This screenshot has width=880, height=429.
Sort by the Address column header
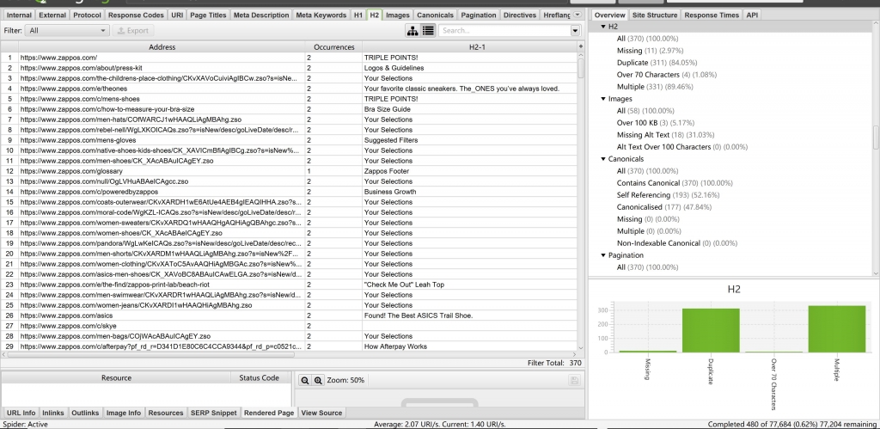162,47
